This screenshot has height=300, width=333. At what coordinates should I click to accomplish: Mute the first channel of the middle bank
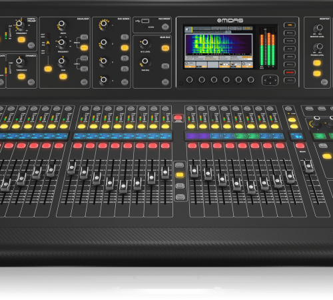pos(77,146)
